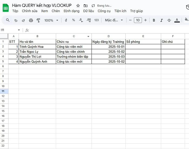Select the paint format roller tool
The image size is (189, 149).
pyautogui.click(x=38, y=20)
